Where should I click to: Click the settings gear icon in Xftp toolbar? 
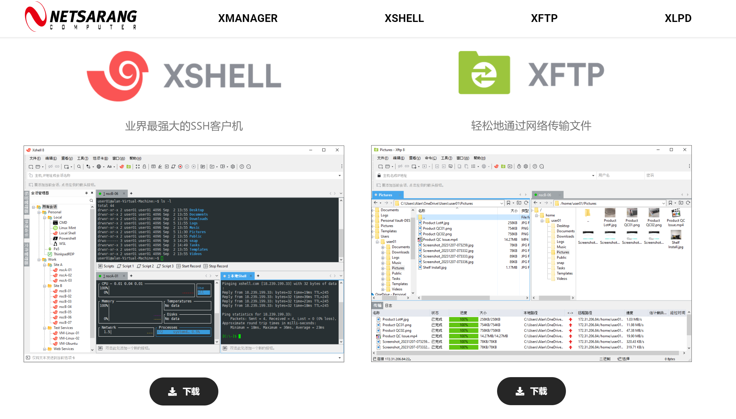tap(526, 166)
